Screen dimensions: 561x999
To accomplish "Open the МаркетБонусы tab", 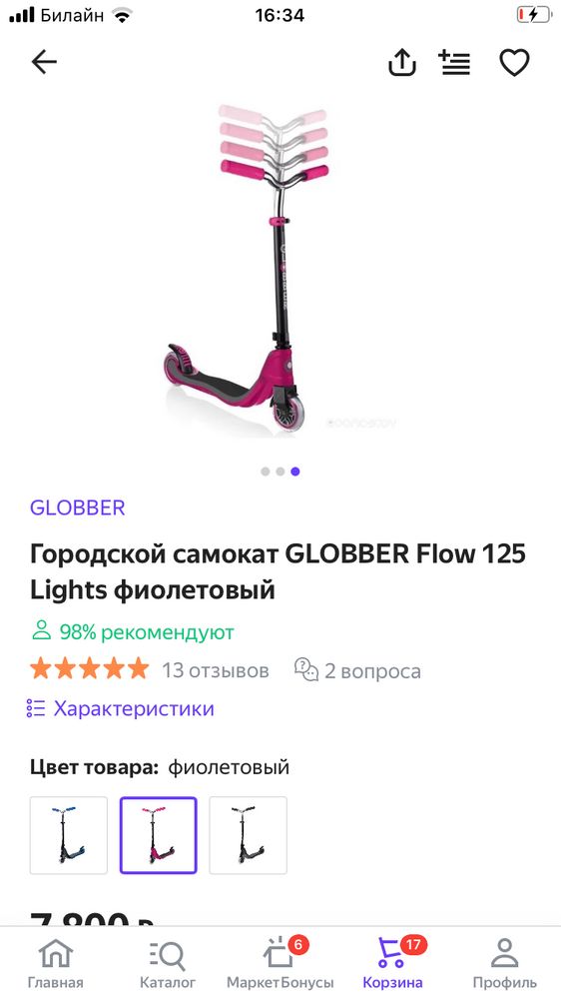I will click(280, 963).
